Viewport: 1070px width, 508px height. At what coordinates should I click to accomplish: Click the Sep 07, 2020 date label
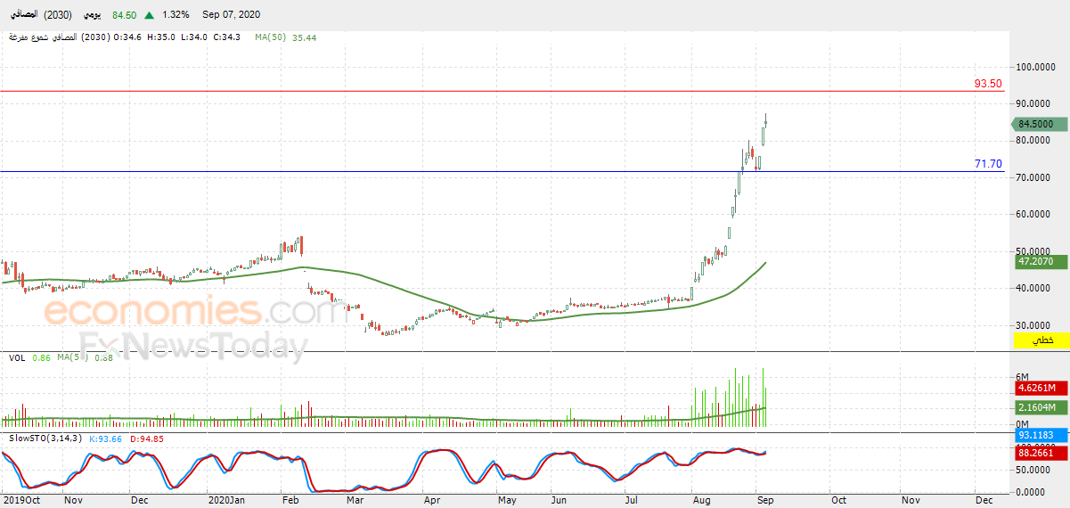pyautogui.click(x=231, y=15)
